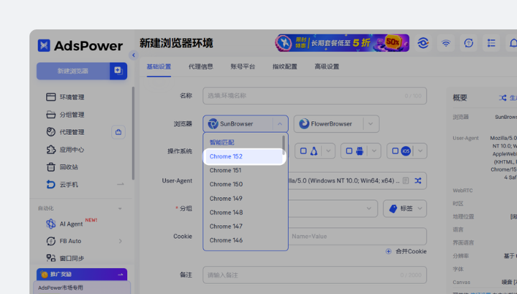Screen dimensions: 517x294
Task: Open the iOS version dropdown arrow
Action: (x=420, y=151)
